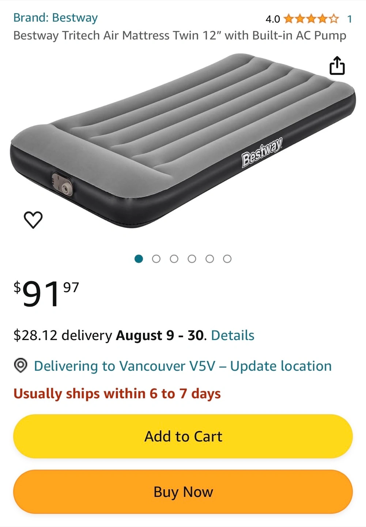Click the 4.0 rating number
Screen dimensions: 366x527
click(273, 19)
